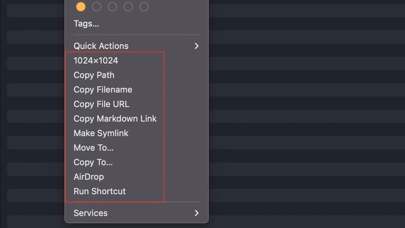Viewport: 405px width, 228px height.
Task: Select Run Shortcut
Action: coord(100,191)
